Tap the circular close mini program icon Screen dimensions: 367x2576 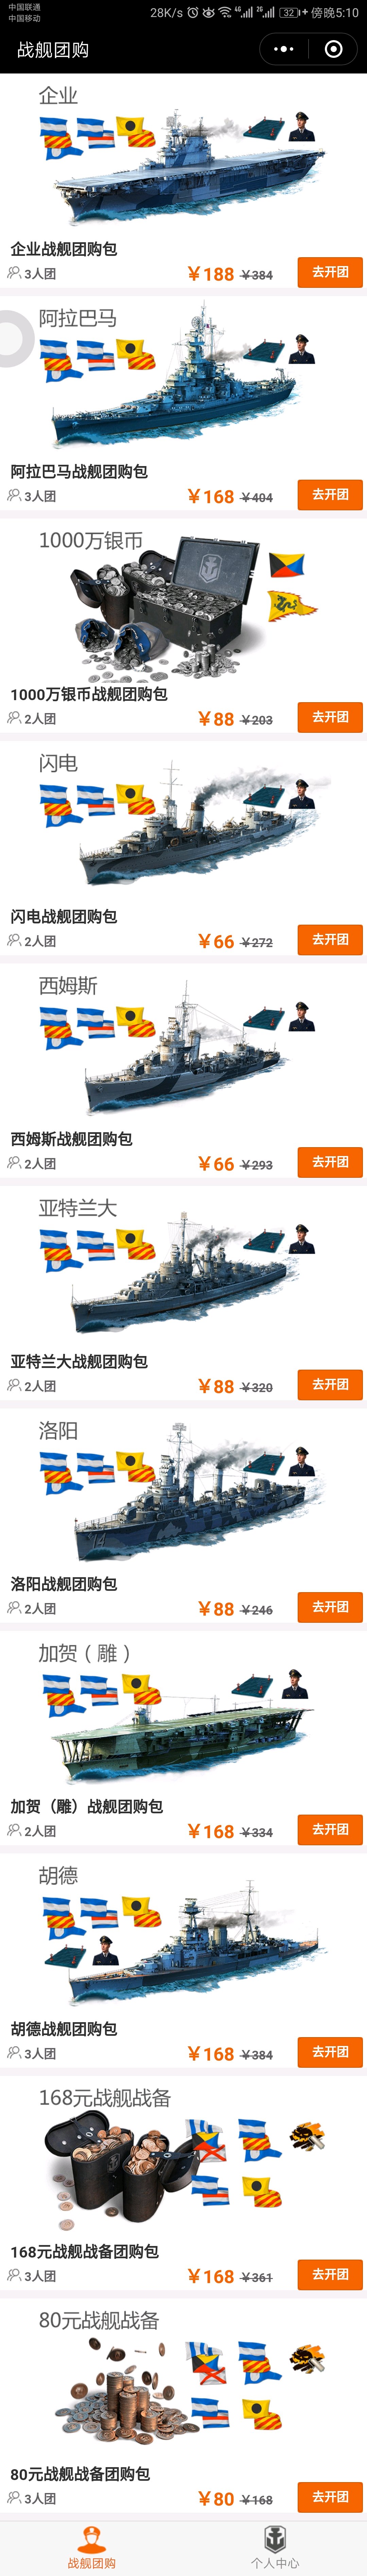click(334, 49)
